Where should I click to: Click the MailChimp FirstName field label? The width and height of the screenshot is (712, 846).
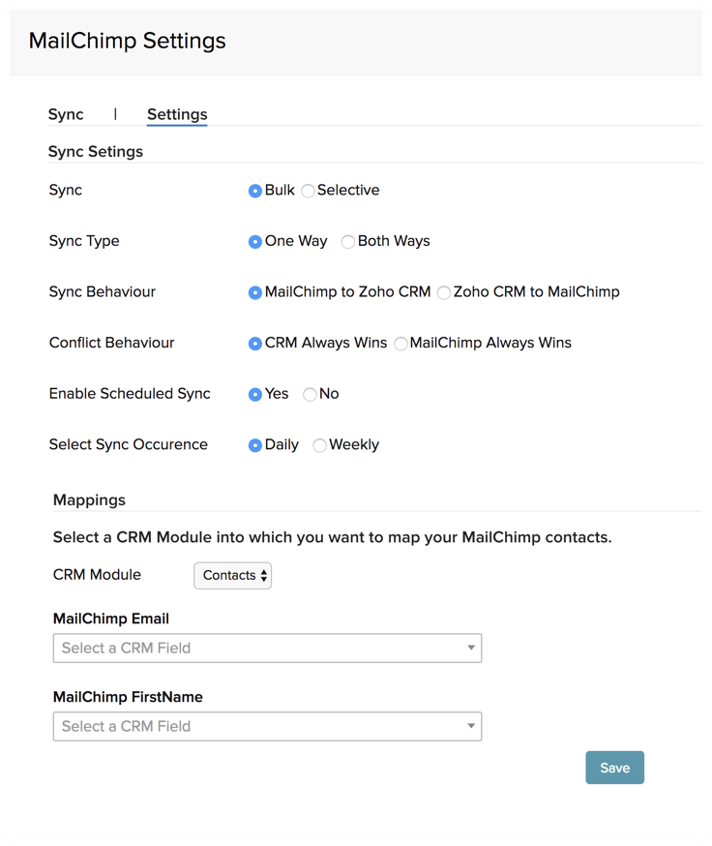coord(128,697)
